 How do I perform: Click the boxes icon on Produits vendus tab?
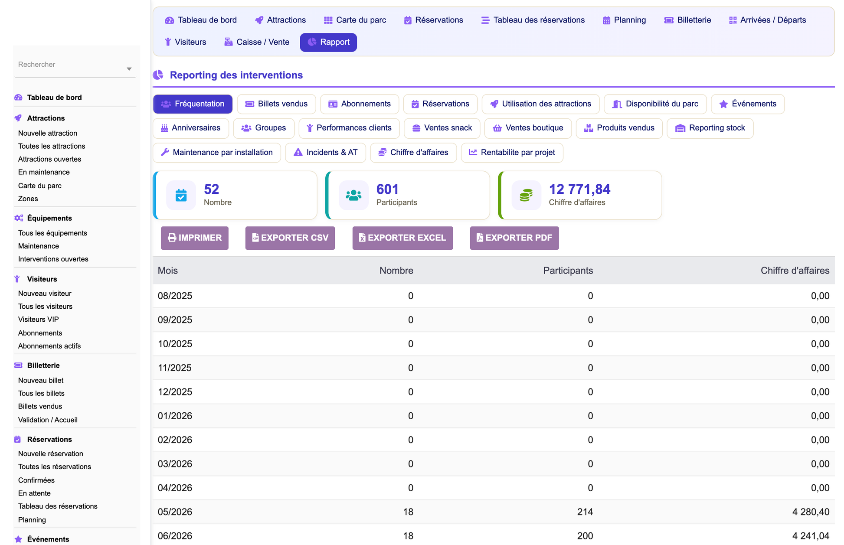point(589,128)
